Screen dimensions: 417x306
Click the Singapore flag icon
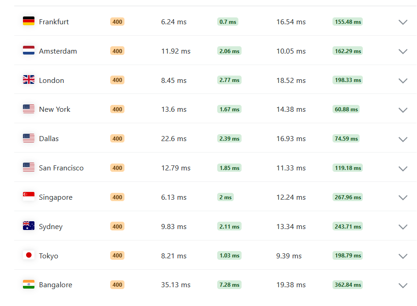(x=29, y=197)
